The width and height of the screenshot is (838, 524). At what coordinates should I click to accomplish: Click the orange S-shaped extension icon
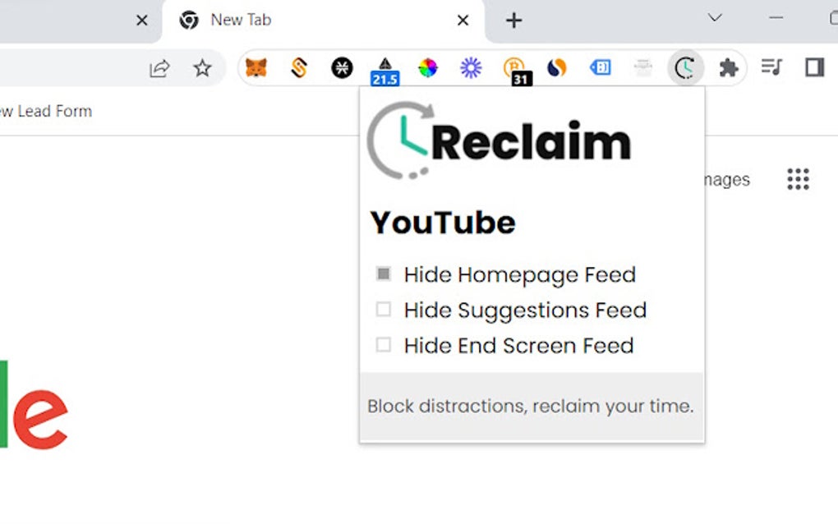coord(299,68)
